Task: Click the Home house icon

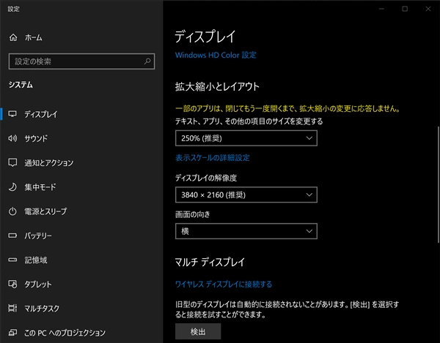Action: click(x=13, y=37)
